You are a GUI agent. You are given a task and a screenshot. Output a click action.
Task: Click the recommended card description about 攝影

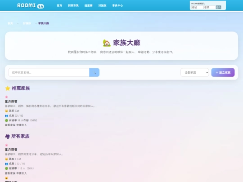(x=50, y=106)
